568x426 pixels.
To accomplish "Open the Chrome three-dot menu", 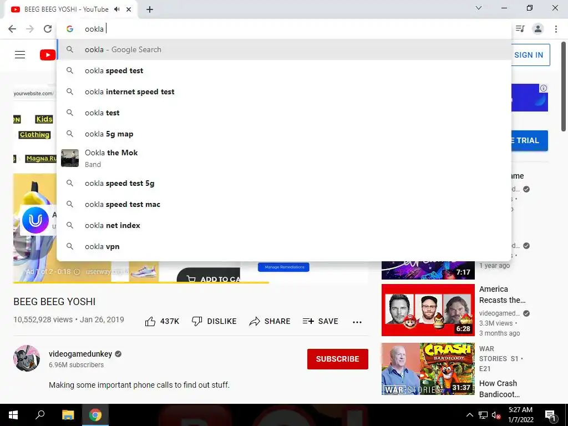I will point(556,29).
